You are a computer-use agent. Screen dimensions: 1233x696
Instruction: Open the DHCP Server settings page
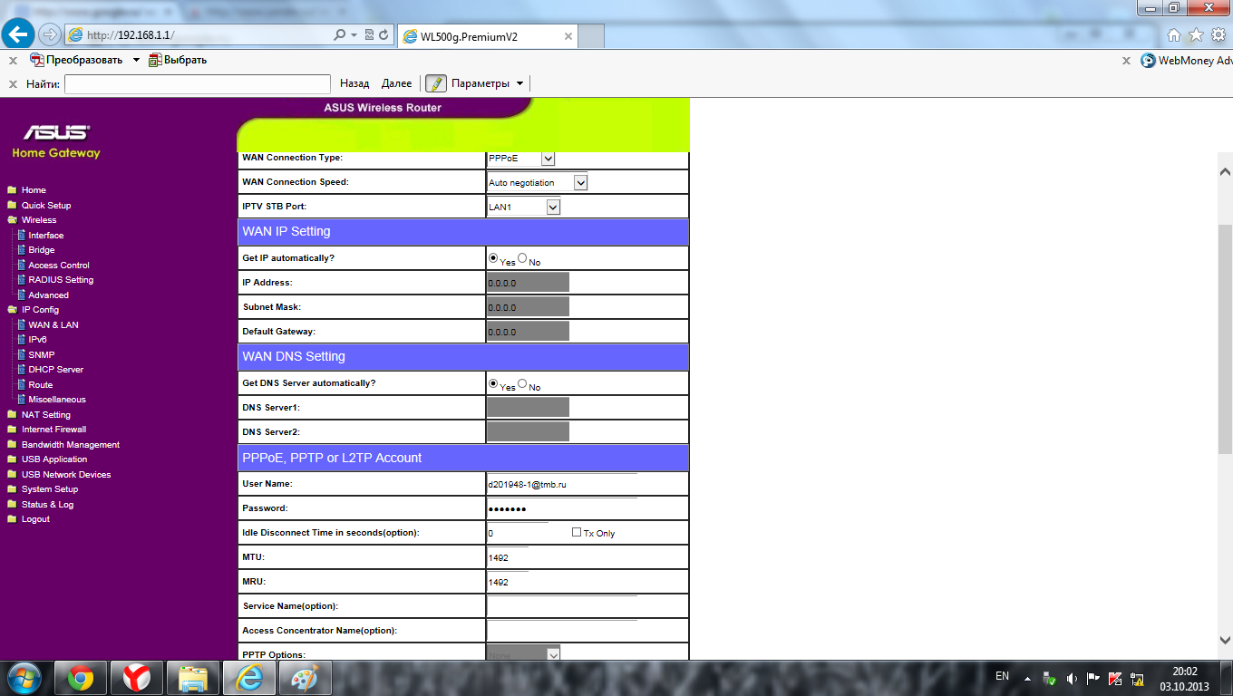click(55, 370)
